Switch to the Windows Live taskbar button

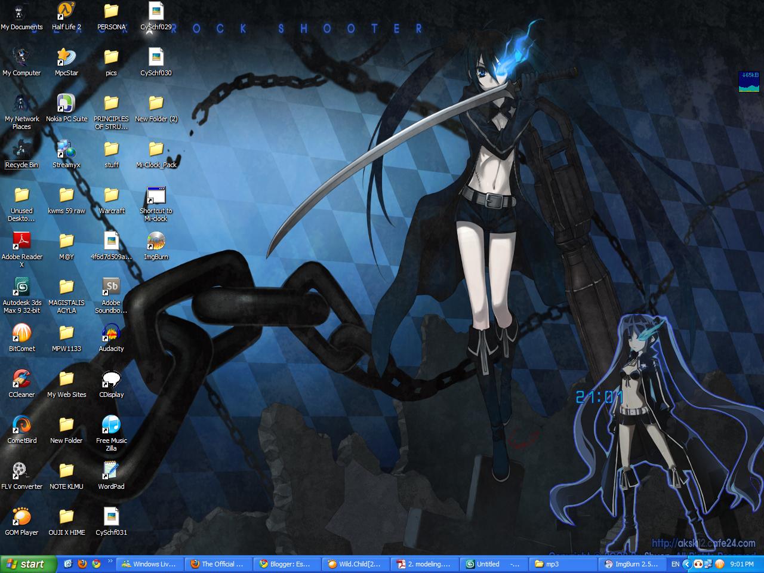150,564
